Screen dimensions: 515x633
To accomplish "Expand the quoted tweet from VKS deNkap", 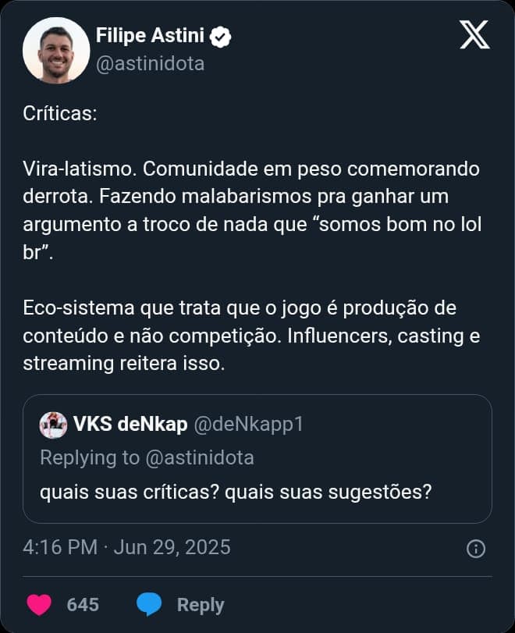I will click(x=257, y=453).
